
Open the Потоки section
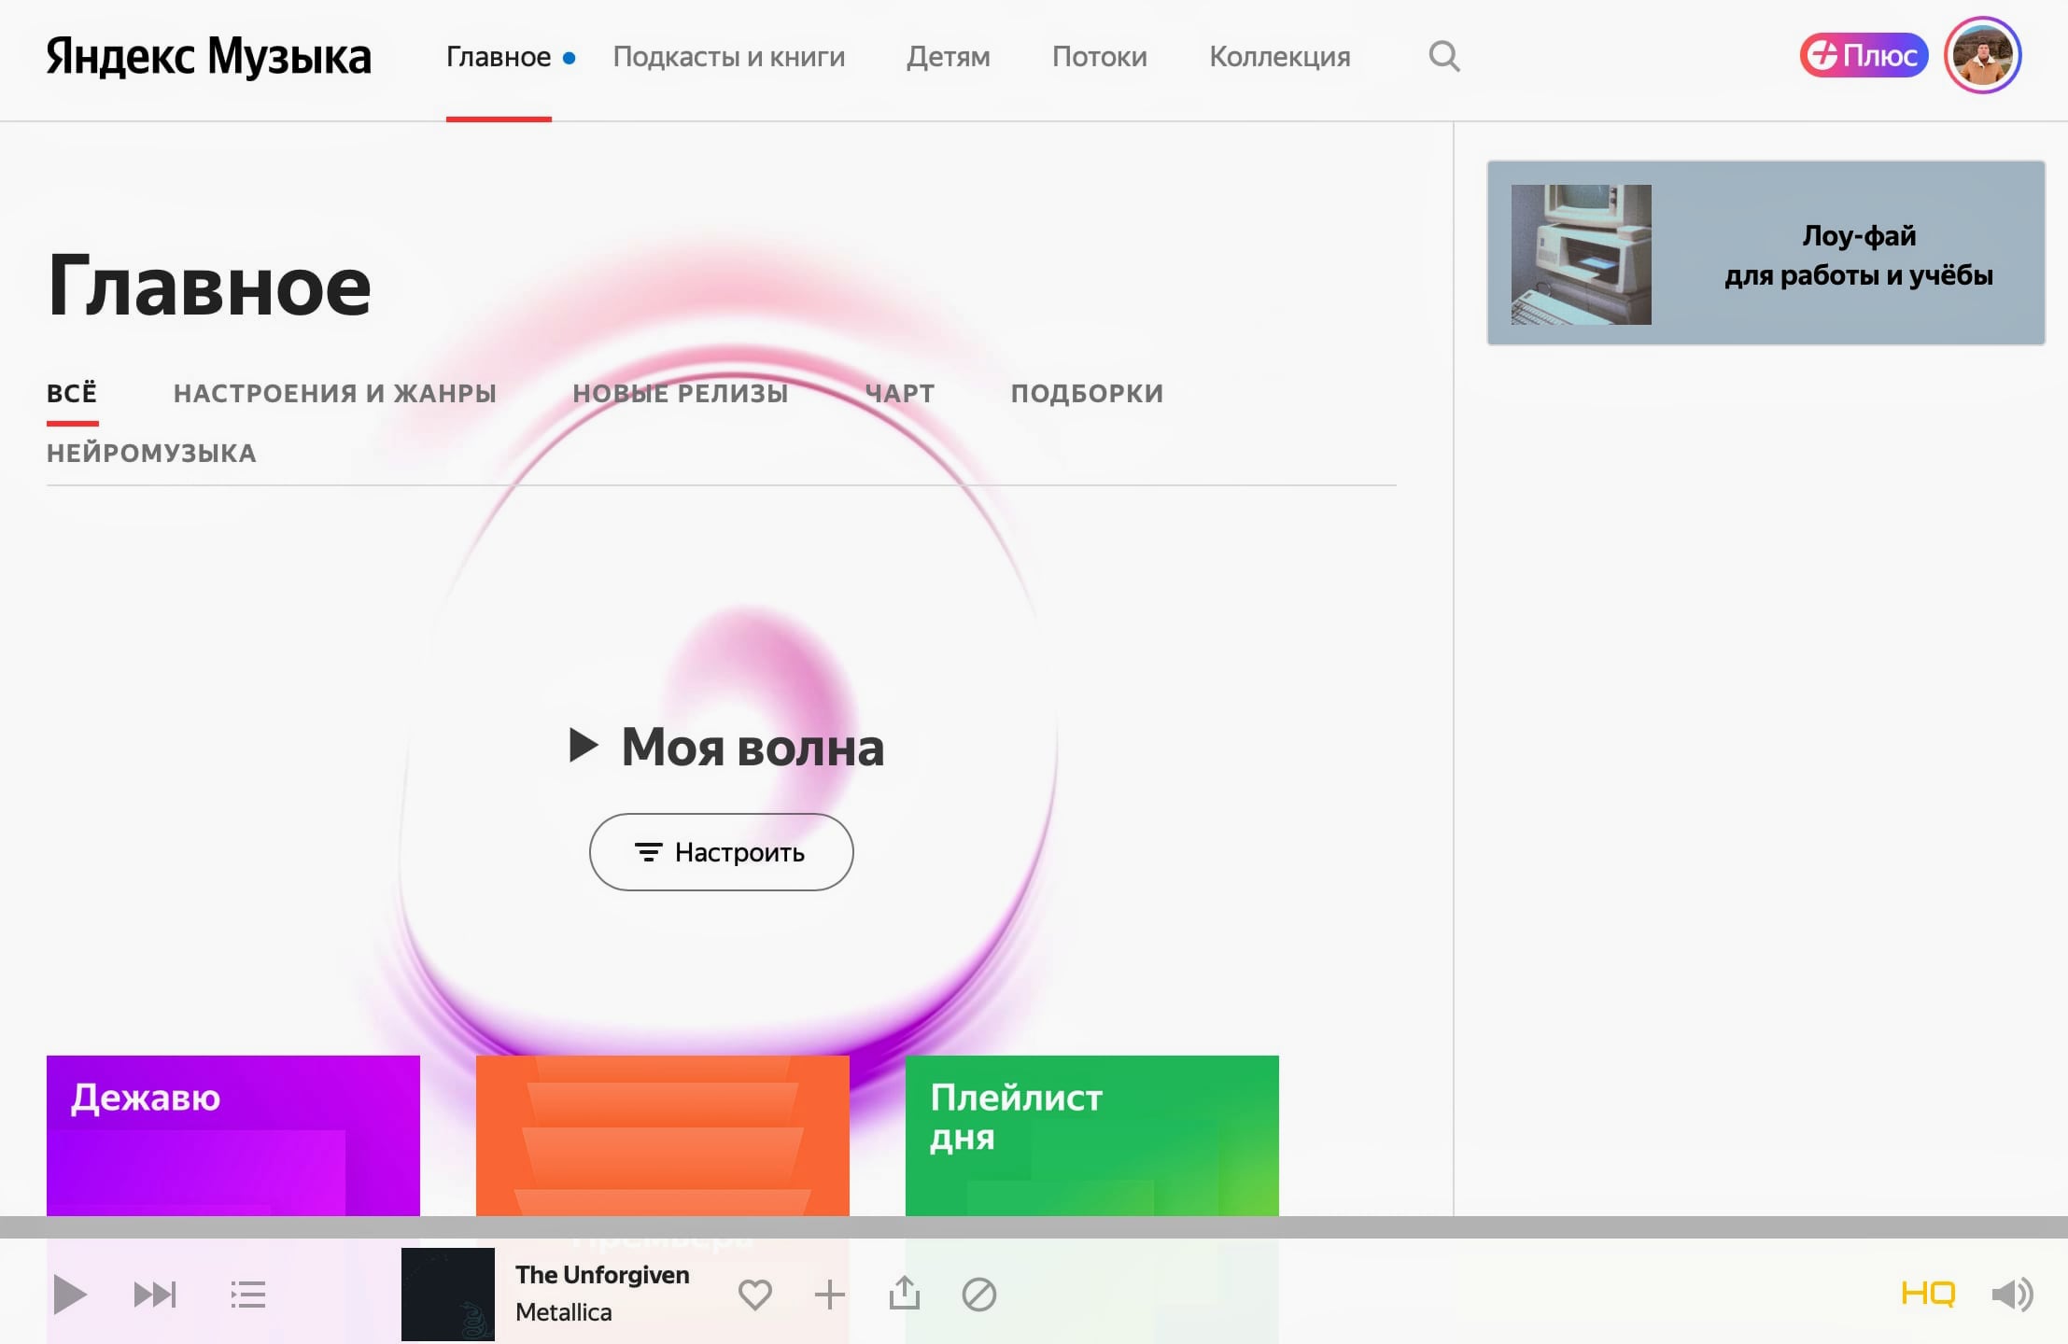(1099, 57)
